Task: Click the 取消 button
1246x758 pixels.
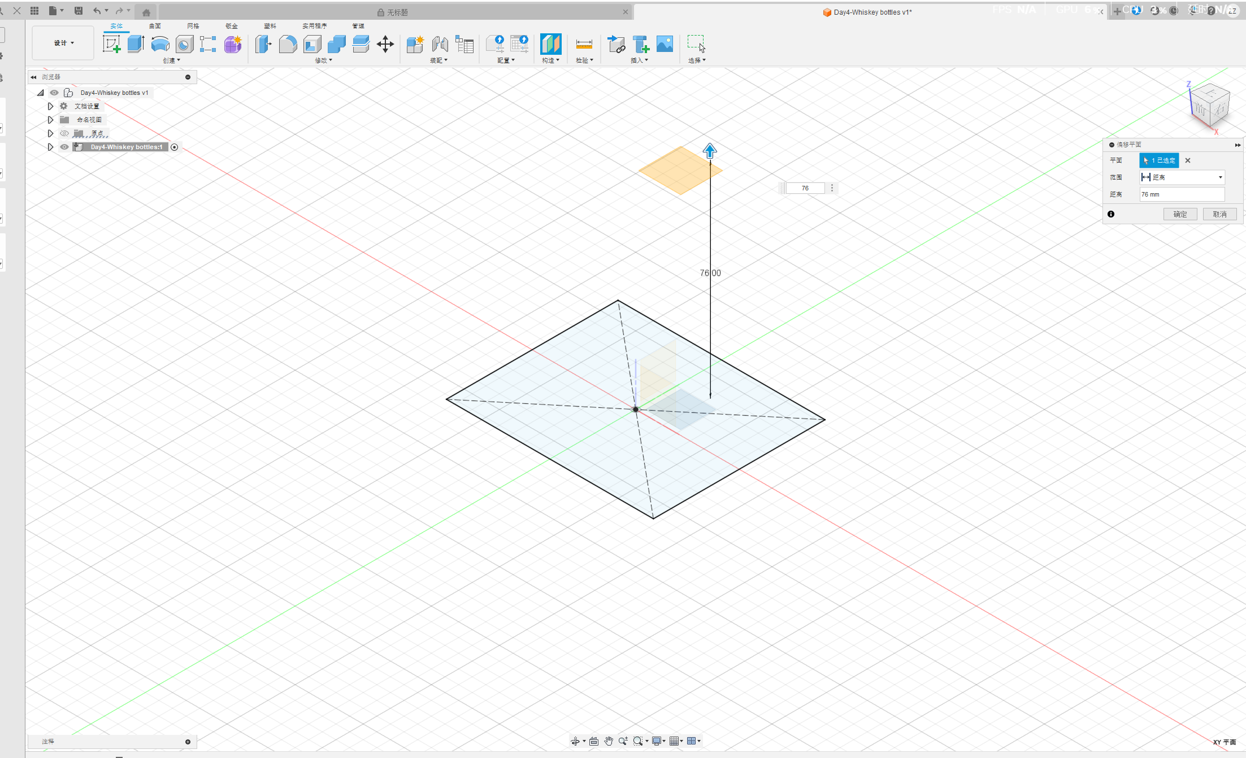Action: coord(1219,214)
